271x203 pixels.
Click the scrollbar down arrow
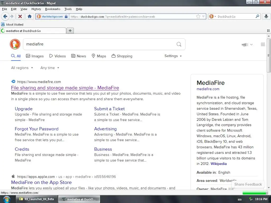pos(269,188)
